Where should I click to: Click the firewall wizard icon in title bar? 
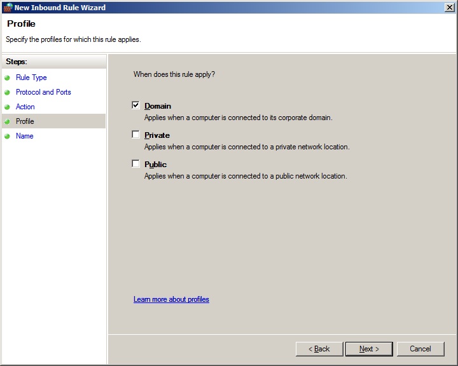tap(7, 8)
